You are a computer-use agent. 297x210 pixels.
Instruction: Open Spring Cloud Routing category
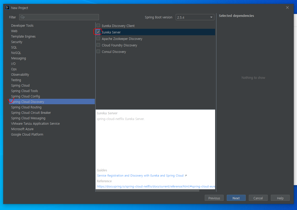pos(26,107)
